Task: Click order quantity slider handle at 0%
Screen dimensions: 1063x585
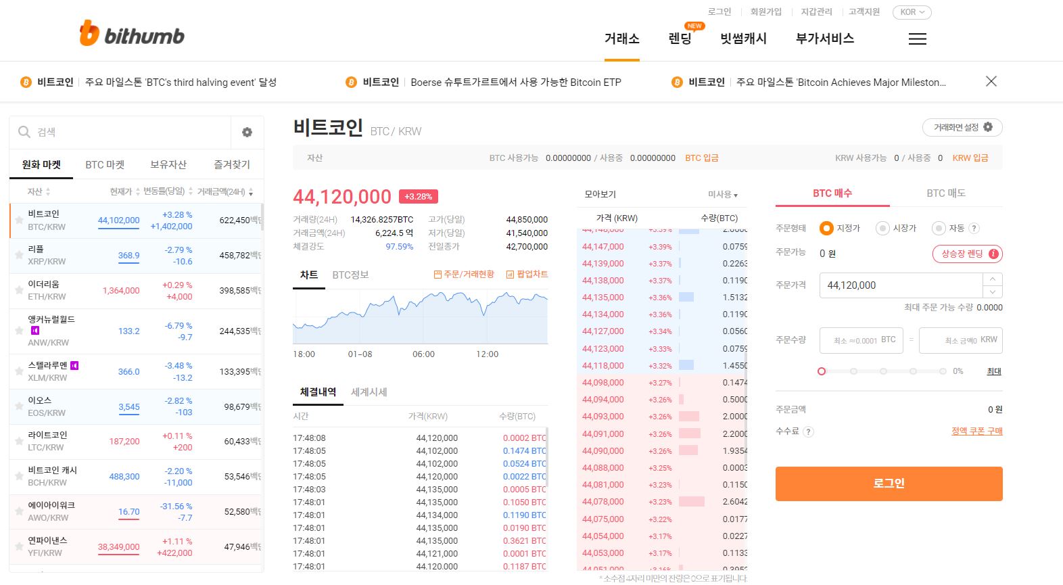Action: (x=822, y=371)
